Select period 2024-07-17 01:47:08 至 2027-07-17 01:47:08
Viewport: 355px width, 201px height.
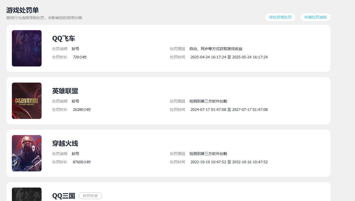coord(229,110)
